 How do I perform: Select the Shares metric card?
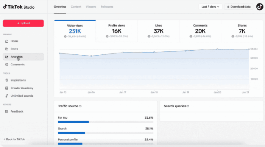tap(242, 31)
